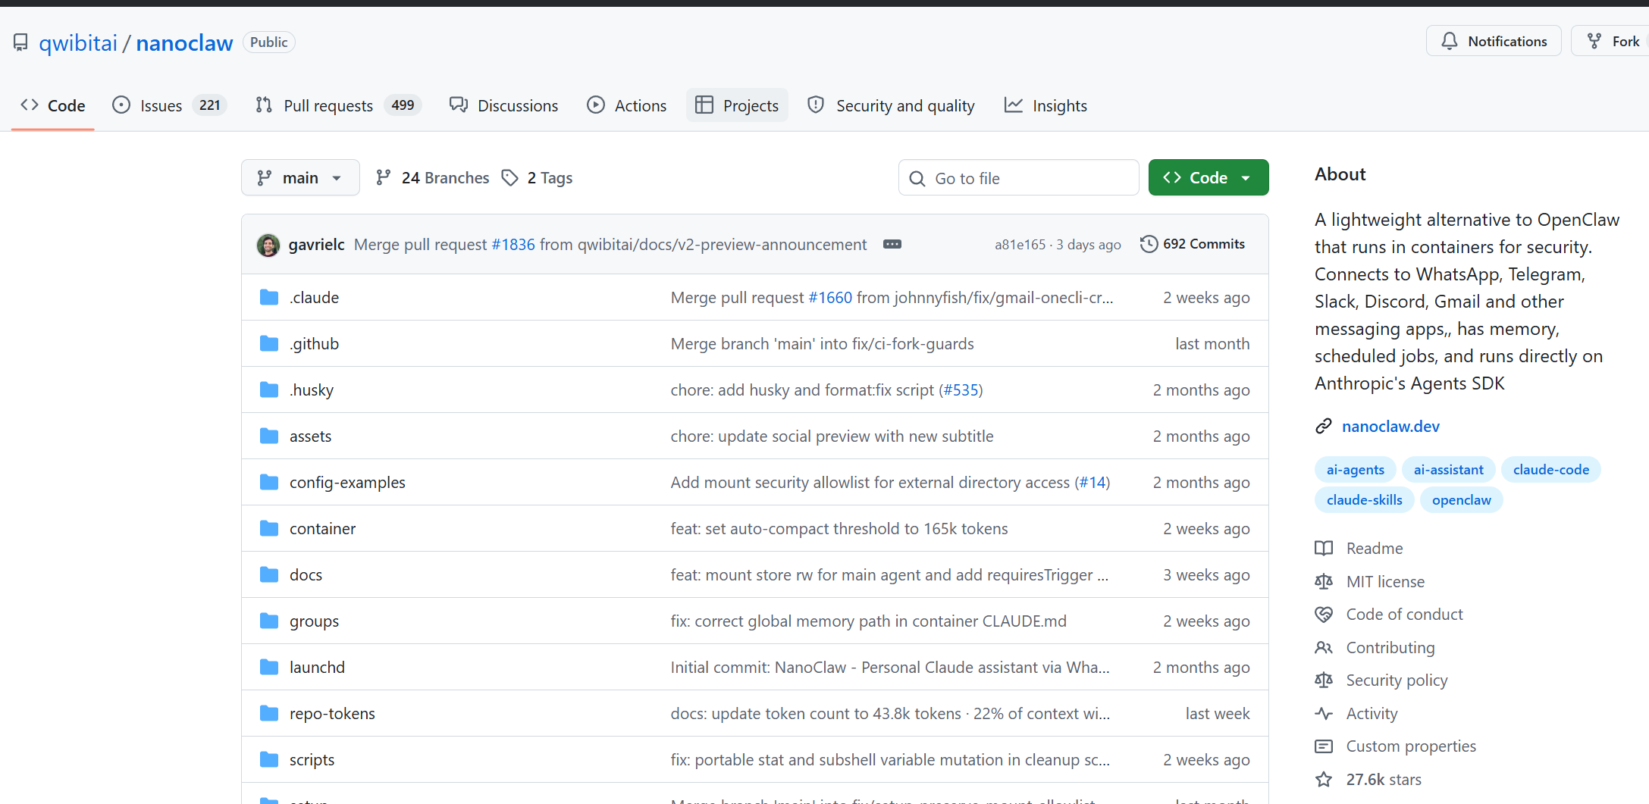
Task: Click the MIT license scale icon
Action: pyautogui.click(x=1324, y=581)
